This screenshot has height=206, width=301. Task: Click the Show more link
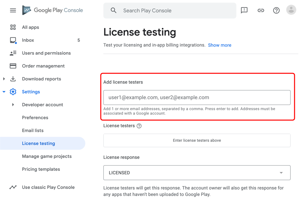click(220, 45)
